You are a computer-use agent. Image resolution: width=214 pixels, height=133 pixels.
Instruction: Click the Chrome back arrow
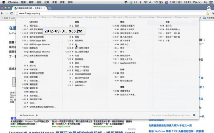point(2,13)
